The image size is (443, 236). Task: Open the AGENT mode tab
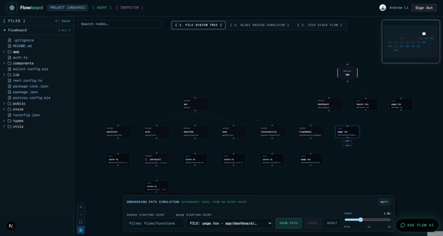(102, 8)
